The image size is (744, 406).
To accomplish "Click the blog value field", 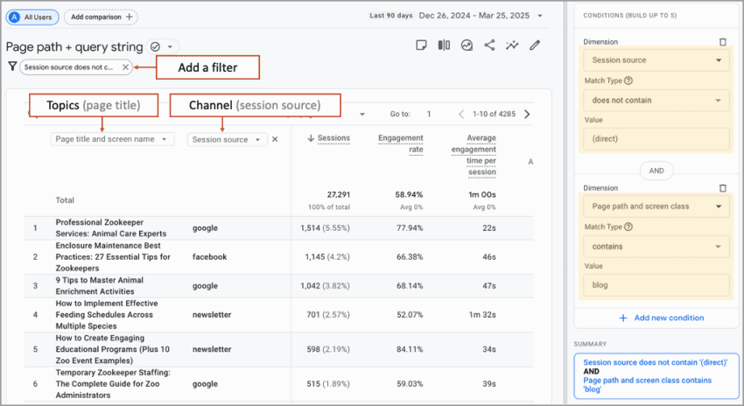I will [x=656, y=285].
